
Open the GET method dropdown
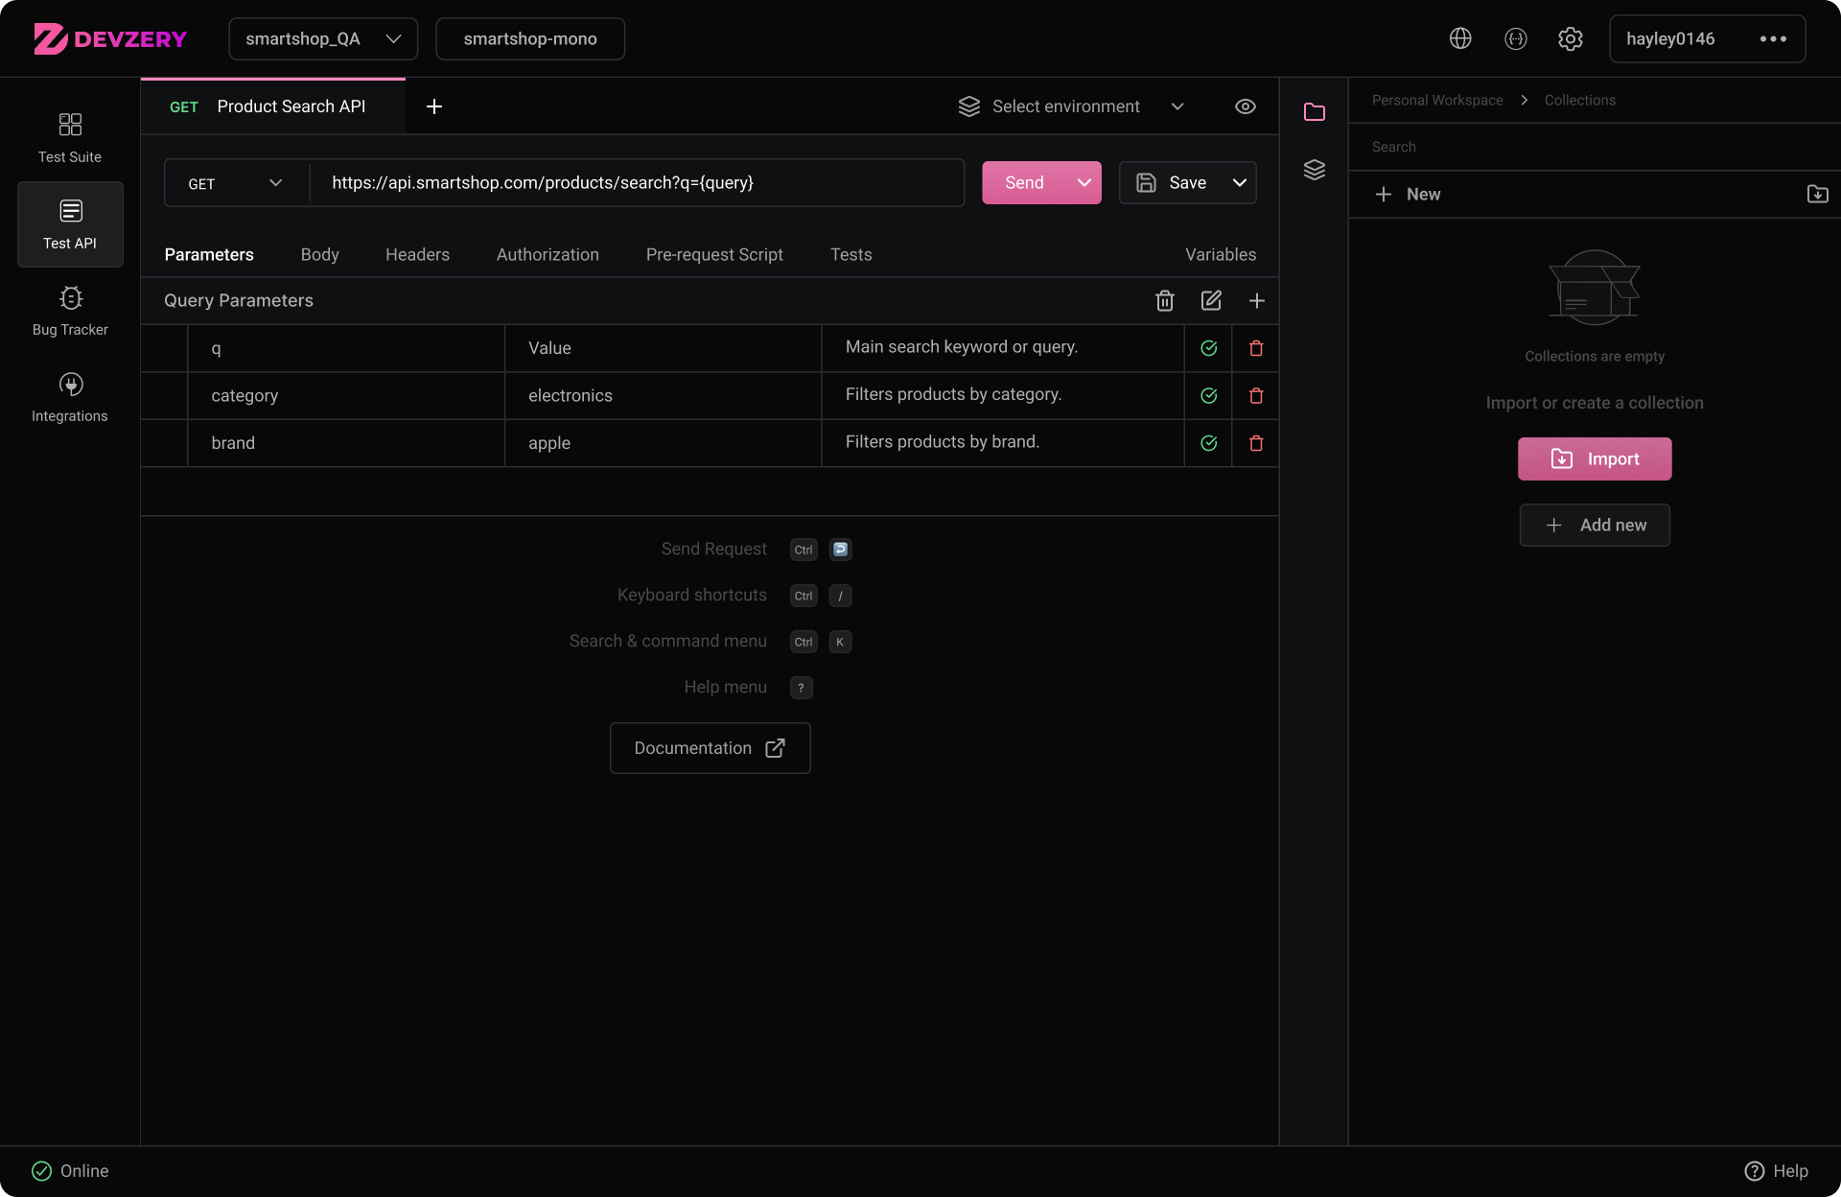[x=236, y=183]
